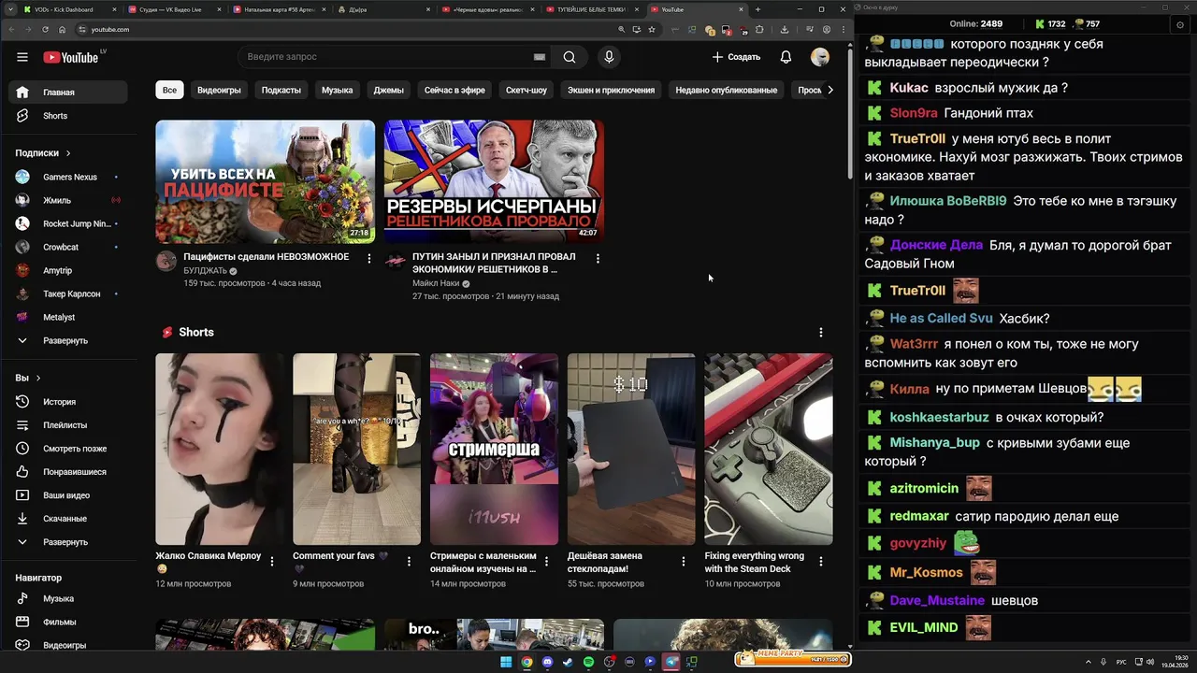Open options for Fixing everything wrong short
1197x673 pixels.
tap(821, 562)
